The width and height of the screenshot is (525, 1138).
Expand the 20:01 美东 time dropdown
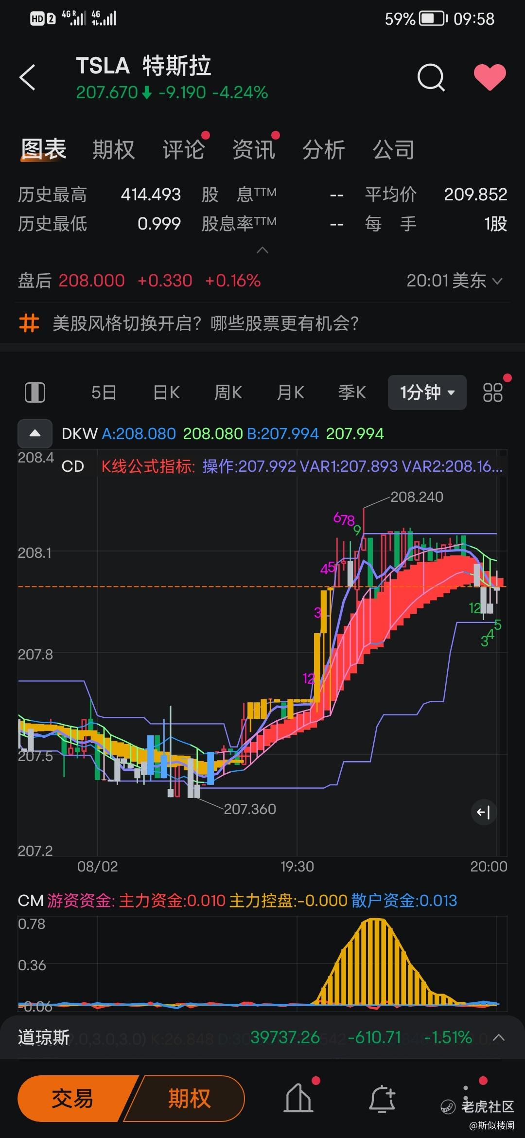(454, 281)
